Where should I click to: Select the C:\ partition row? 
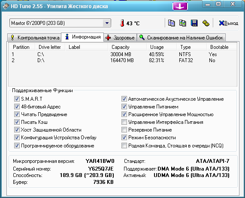pos(123,54)
